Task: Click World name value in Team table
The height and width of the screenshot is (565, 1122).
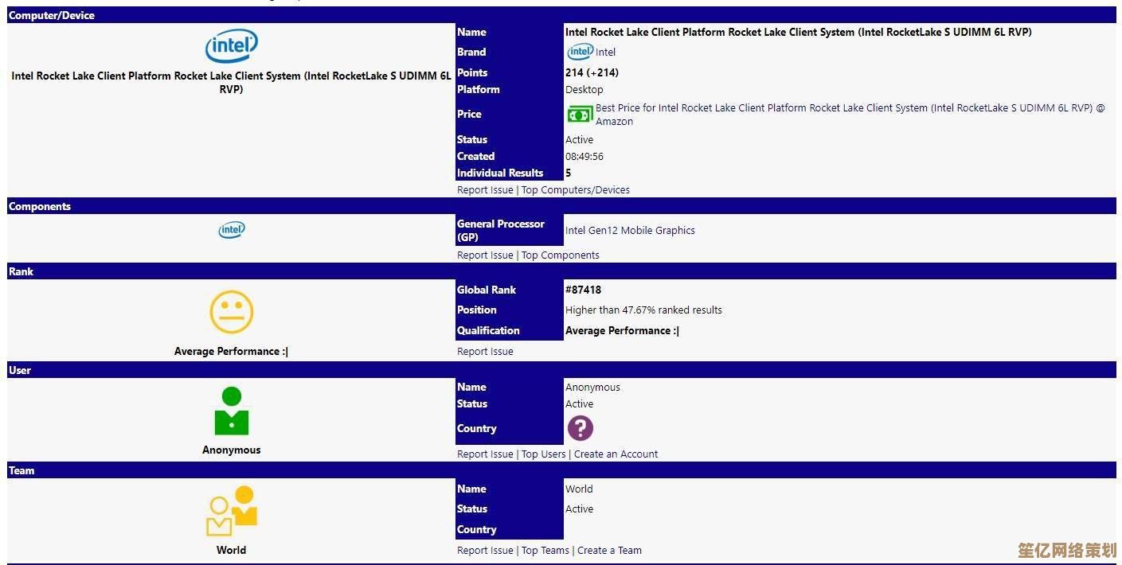Action: pyautogui.click(x=579, y=489)
